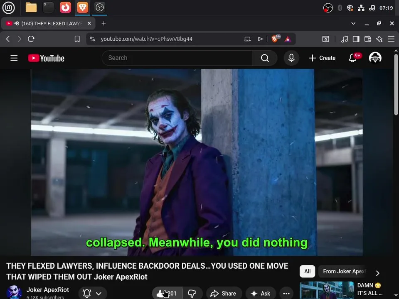Go back to the previous page
The width and height of the screenshot is (399, 299).
(x=8, y=39)
